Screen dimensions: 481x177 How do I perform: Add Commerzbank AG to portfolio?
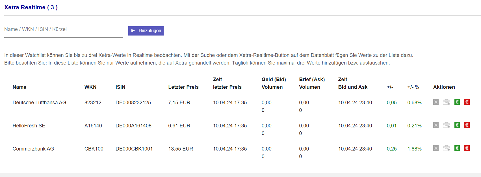[446, 148]
